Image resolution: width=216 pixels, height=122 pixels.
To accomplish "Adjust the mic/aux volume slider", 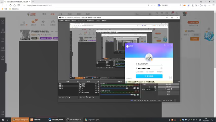I will click(117, 95).
